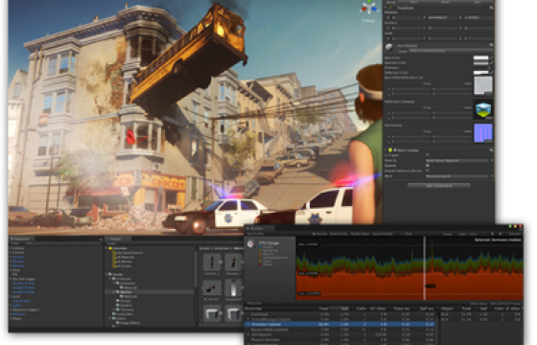
Task: Pick Specular Color with the eyedropper
Action: [491, 62]
